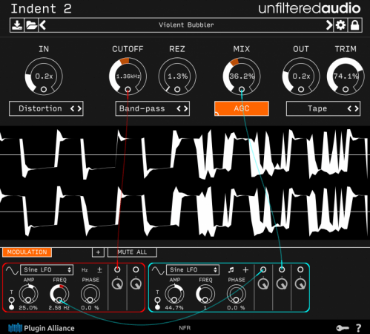Click the PHASE knob in red modulator
Screen dimensions: 370x334
[x=90, y=294]
